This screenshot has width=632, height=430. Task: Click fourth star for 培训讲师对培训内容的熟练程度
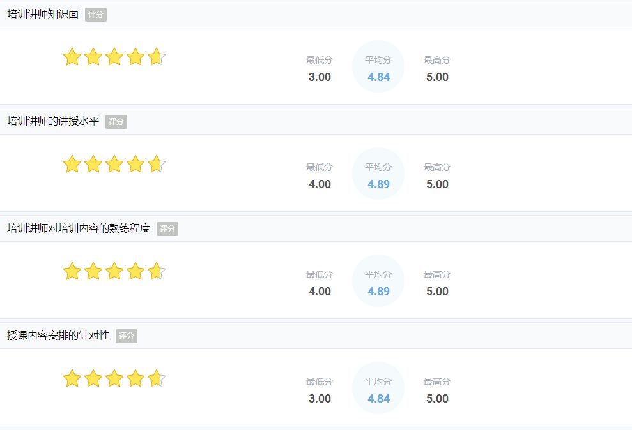tap(135, 272)
